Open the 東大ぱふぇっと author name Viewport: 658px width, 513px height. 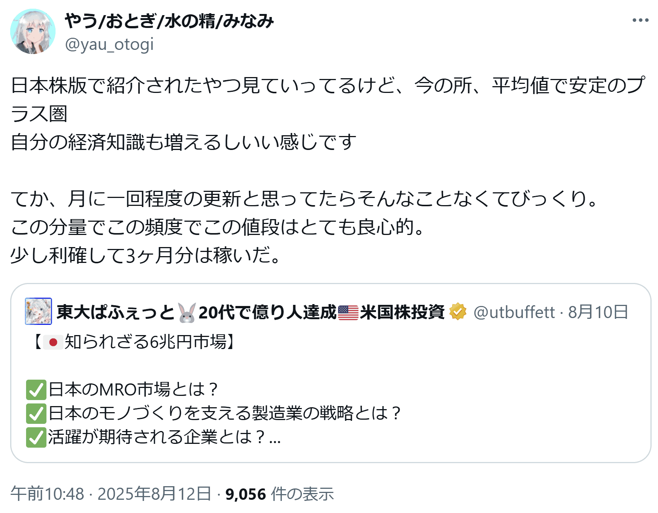coord(115,312)
